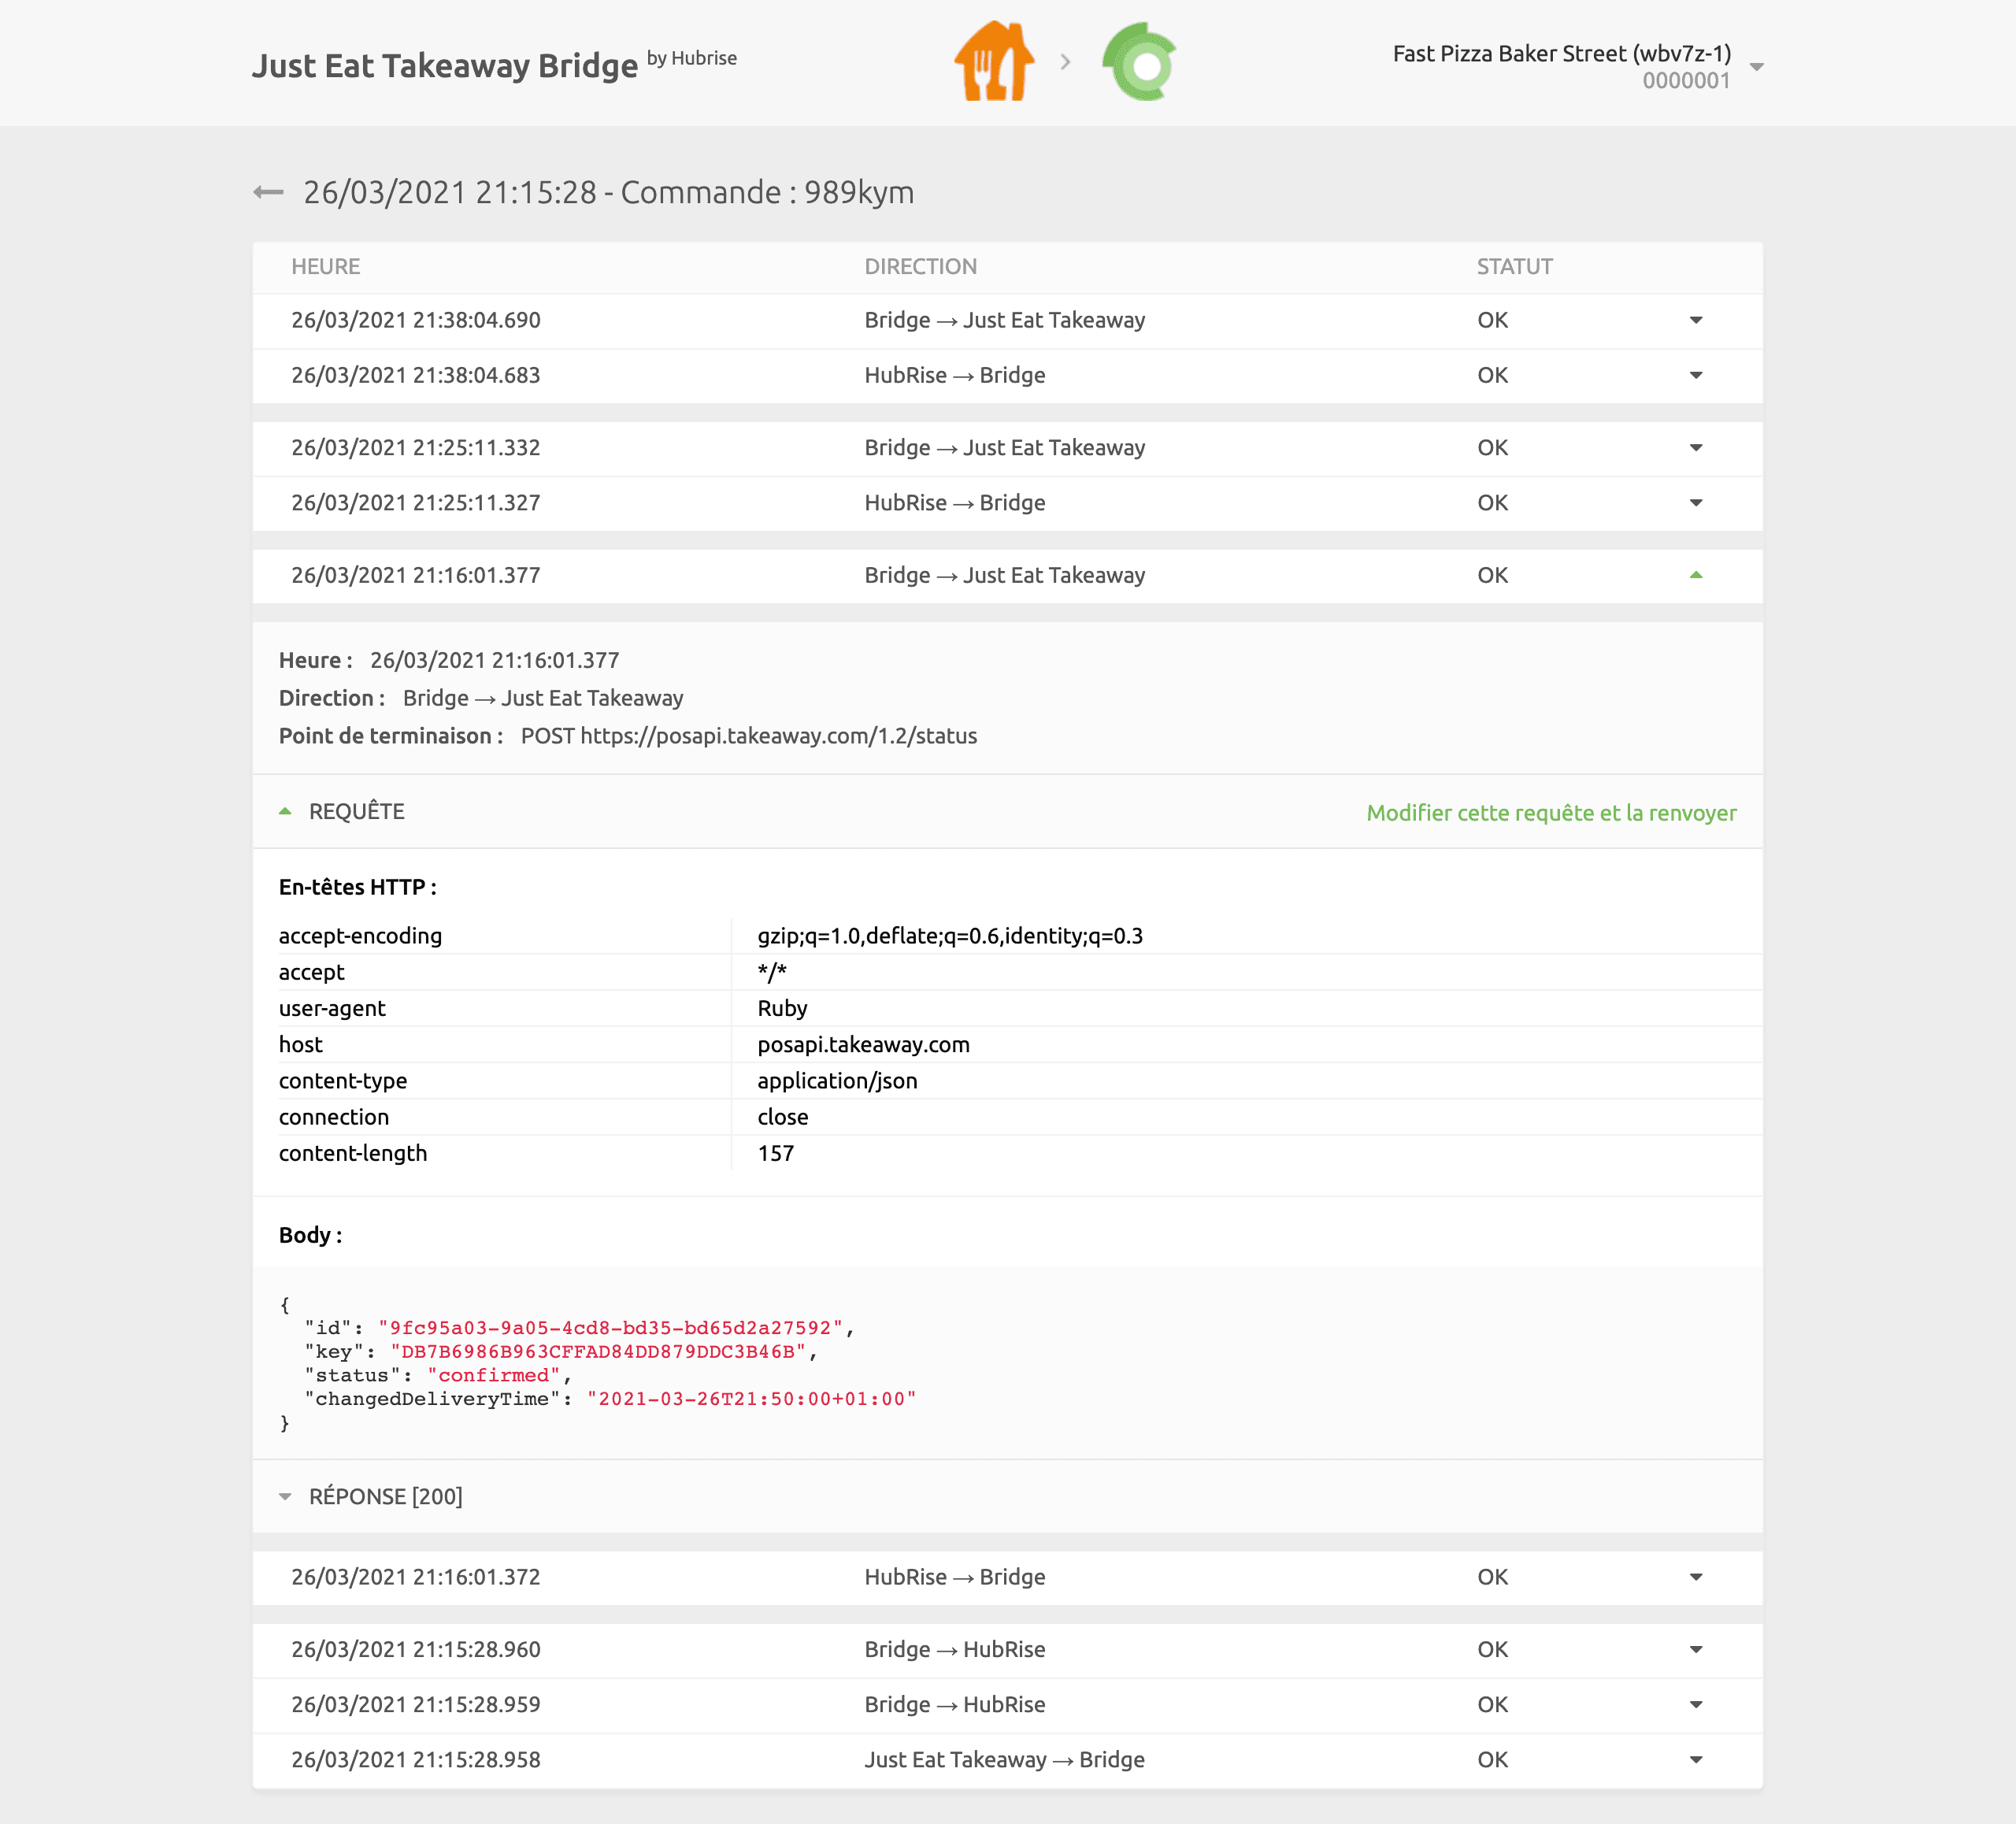Screen dimensions: 2016x1824
Task: Click the JSON id value 9fc95a03-9a05-4cd8
Action: point(611,1328)
